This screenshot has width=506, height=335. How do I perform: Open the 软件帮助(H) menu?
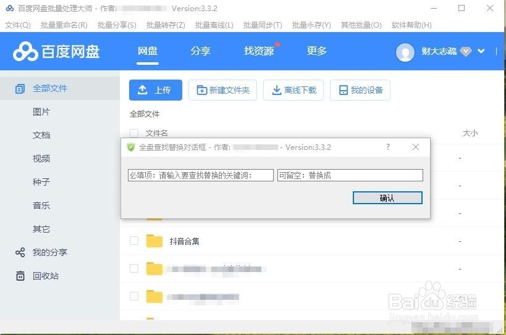pos(411,25)
